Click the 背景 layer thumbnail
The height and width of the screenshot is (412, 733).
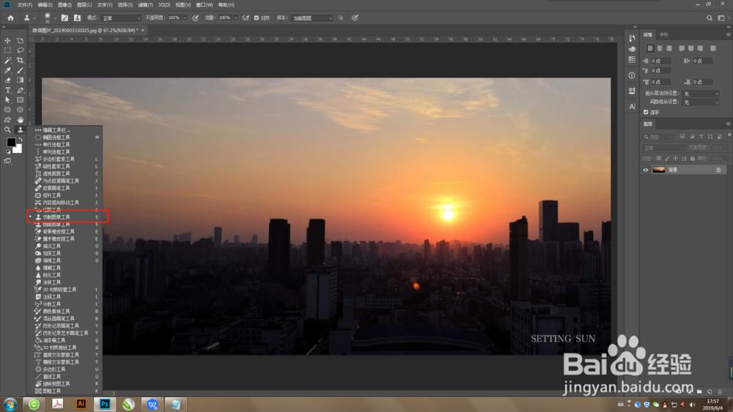pyautogui.click(x=659, y=170)
